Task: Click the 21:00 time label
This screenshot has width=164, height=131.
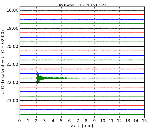Action: point(12,64)
